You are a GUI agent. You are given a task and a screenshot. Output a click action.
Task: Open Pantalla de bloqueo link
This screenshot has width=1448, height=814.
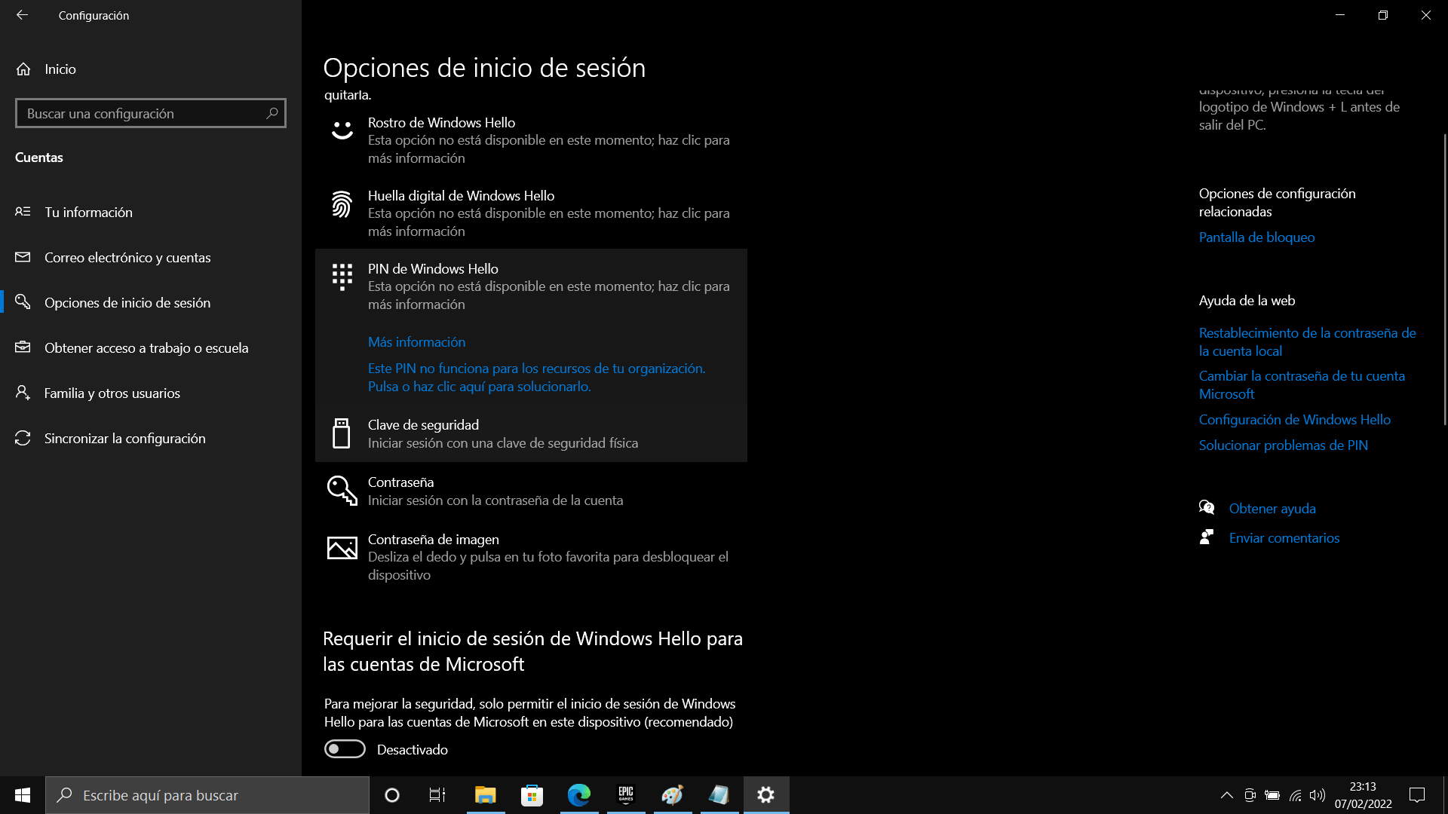pos(1256,237)
